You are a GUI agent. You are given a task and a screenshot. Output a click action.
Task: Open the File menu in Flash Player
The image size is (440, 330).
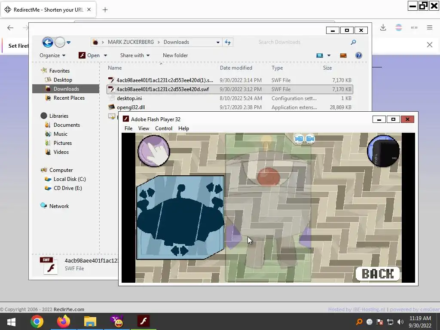coord(128,128)
